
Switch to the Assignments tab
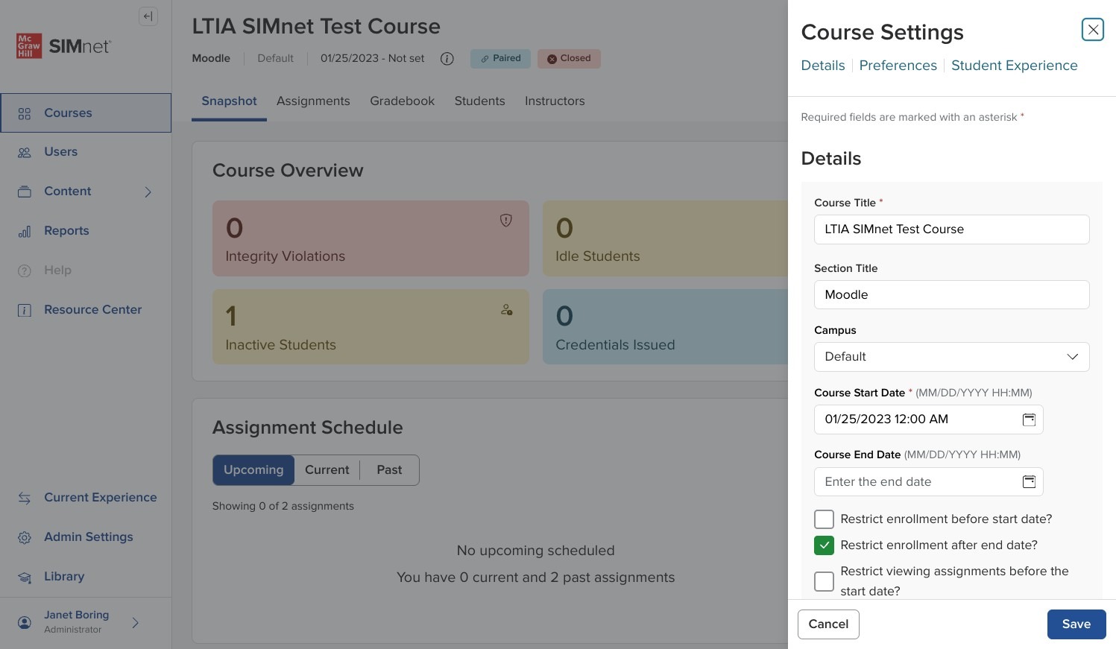tap(313, 101)
